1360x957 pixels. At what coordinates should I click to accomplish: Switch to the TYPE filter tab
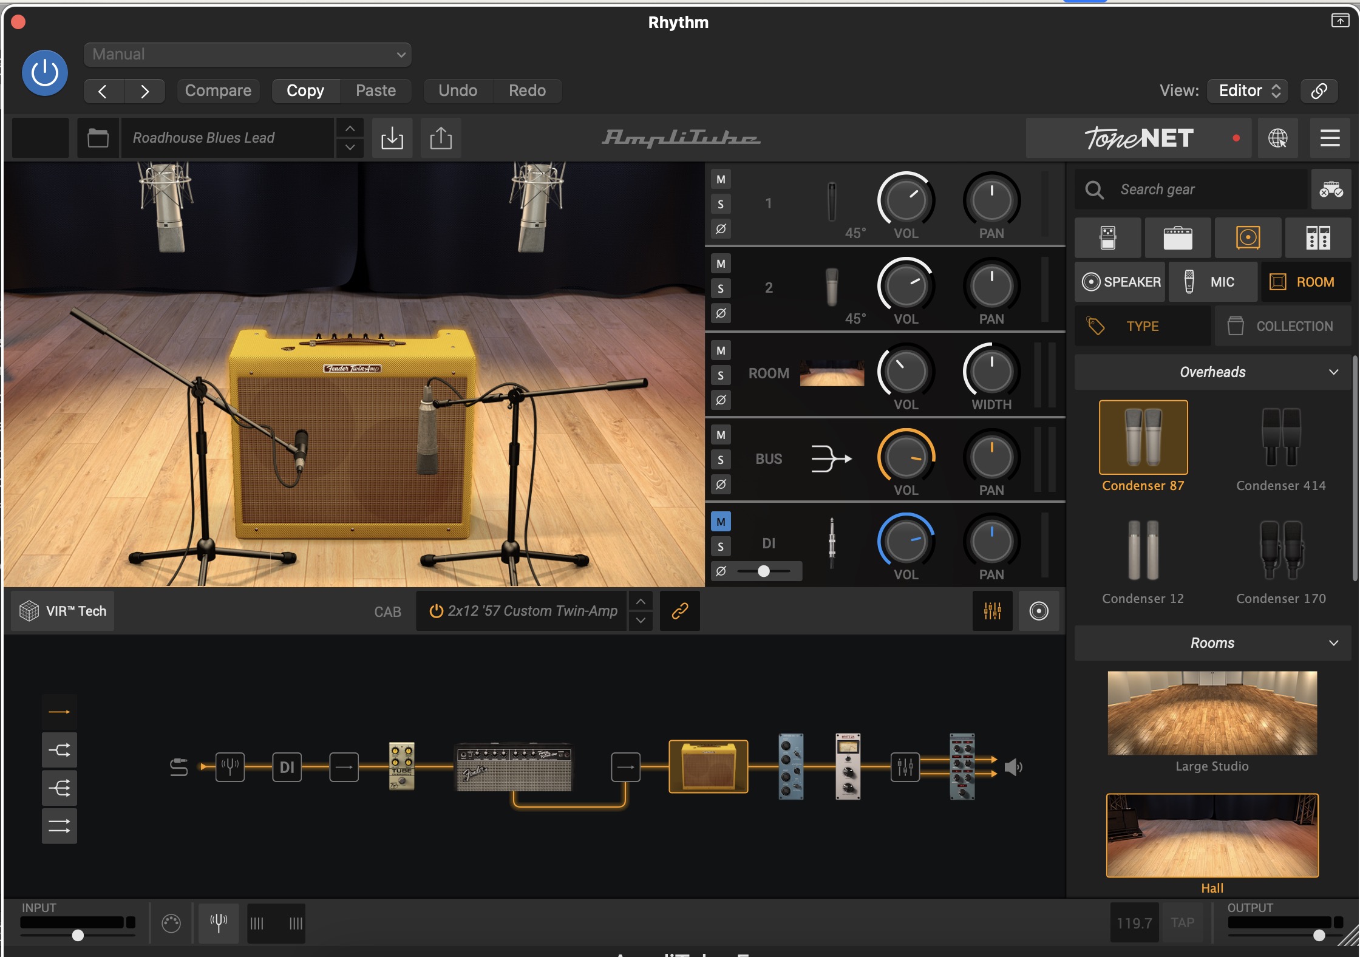click(x=1143, y=326)
